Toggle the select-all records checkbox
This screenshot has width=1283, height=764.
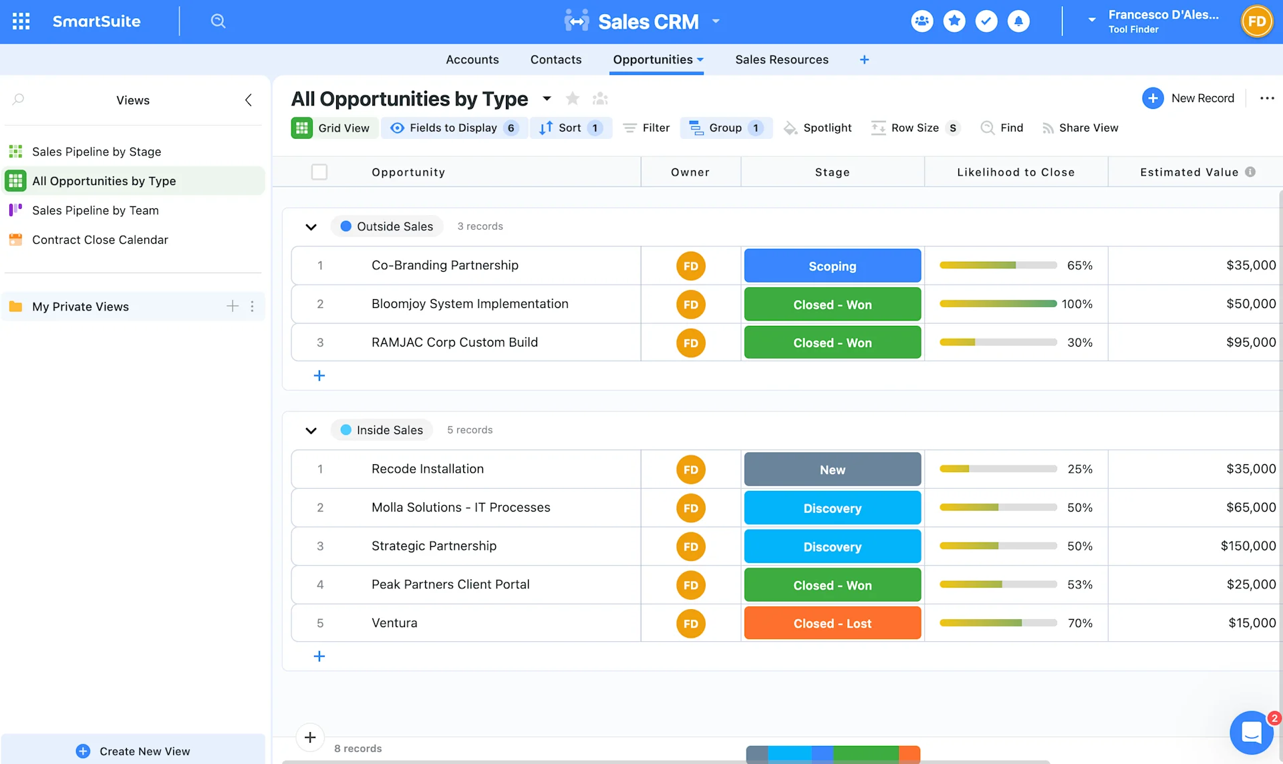(319, 172)
